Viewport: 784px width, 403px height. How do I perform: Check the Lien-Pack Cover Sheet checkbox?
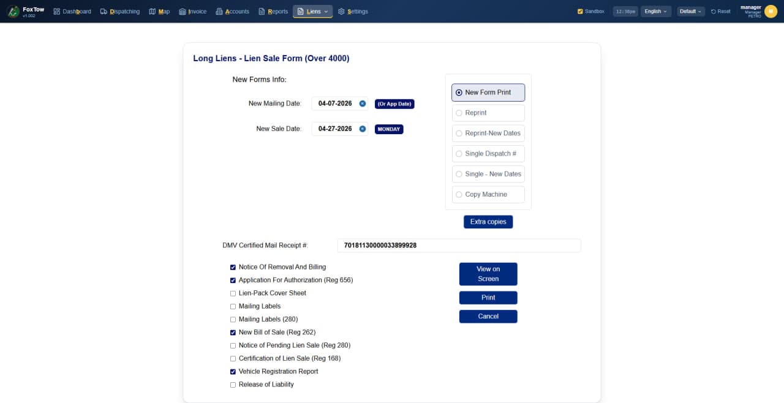pos(233,293)
